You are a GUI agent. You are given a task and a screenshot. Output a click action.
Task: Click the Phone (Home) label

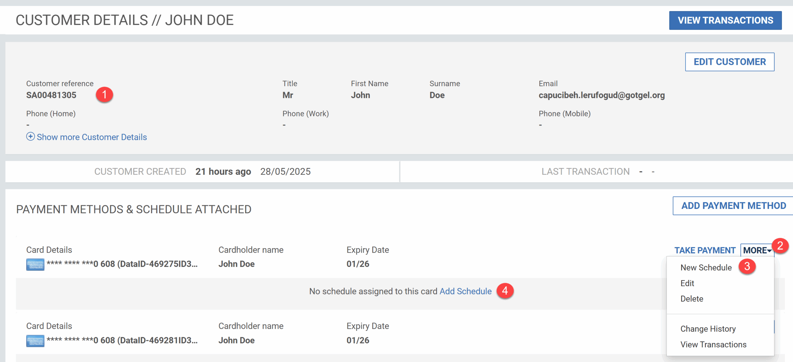tap(51, 113)
